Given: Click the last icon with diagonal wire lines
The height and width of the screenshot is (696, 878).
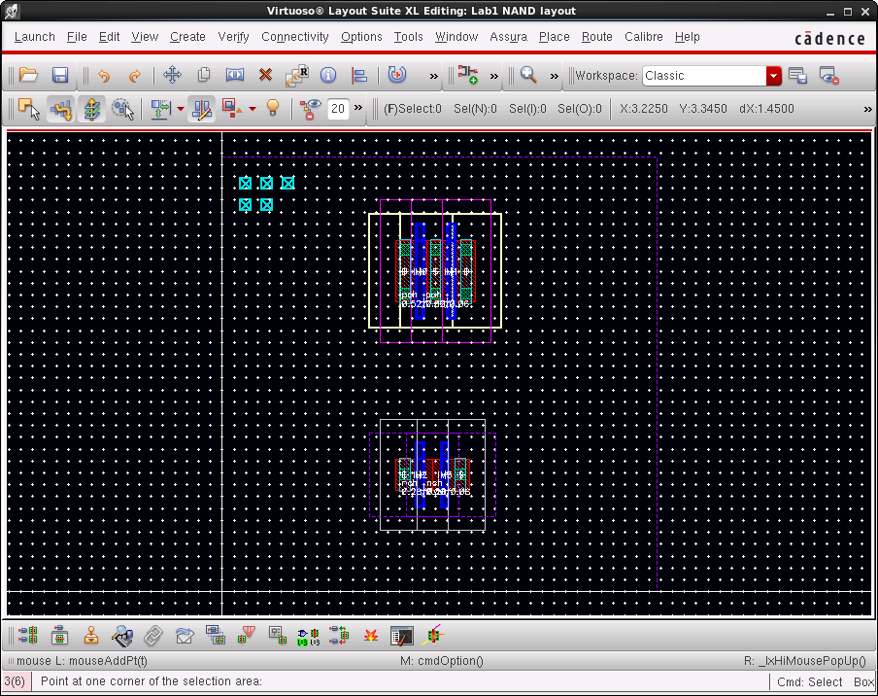Looking at the screenshot, I should point(433,635).
